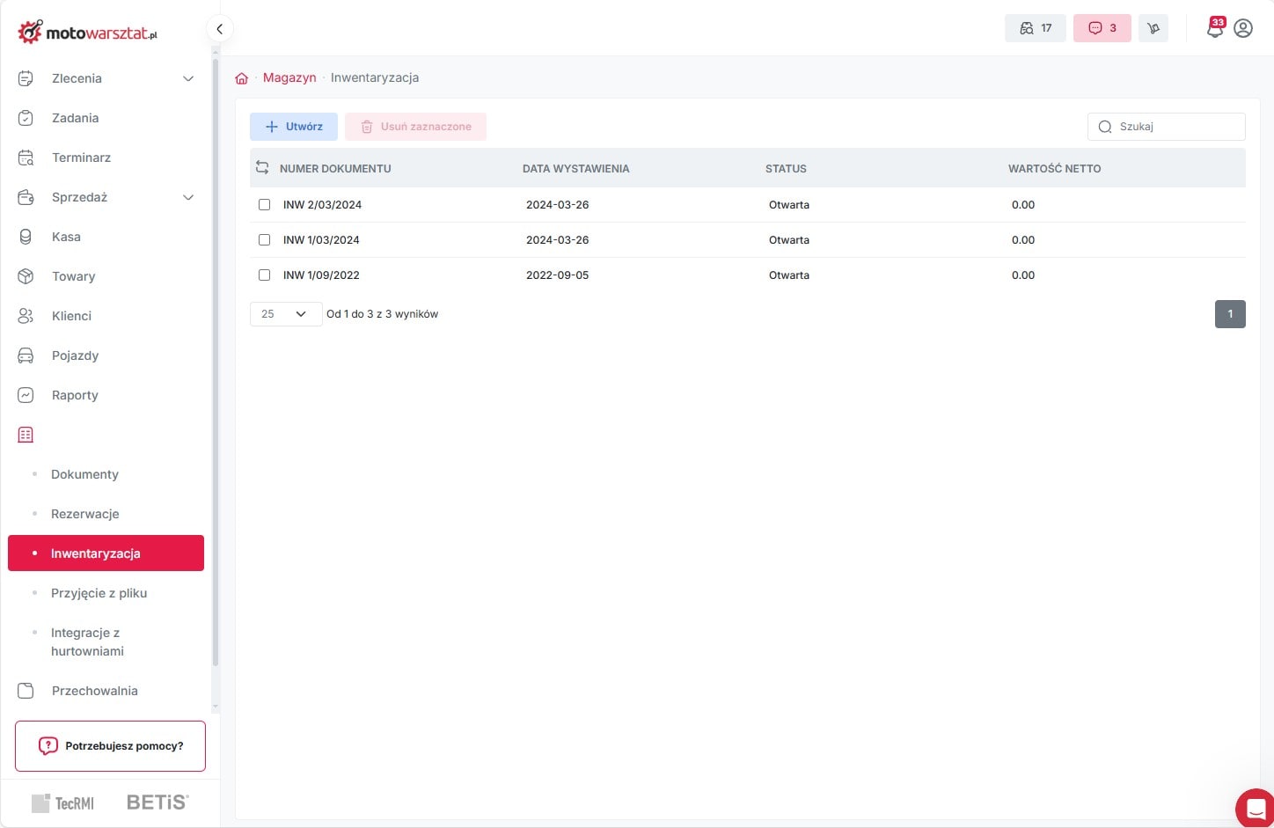Click the messages badge showing 3

[x=1102, y=28]
